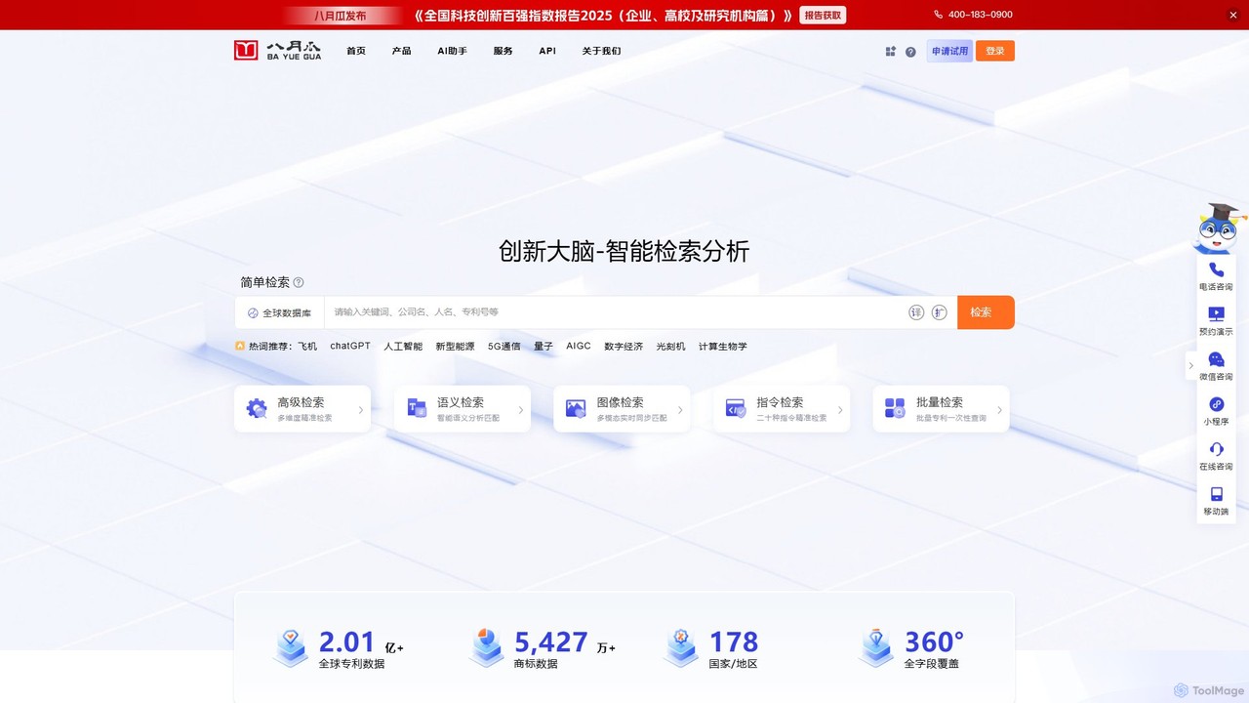Viewport: 1249px width, 703px height.
Task: Click the 创新大脑-智能检索分析 heading
Action: click(x=624, y=251)
